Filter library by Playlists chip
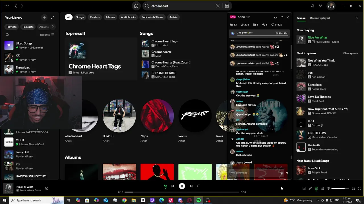Viewport: 364px width, 204px height. click(x=11, y=27)
